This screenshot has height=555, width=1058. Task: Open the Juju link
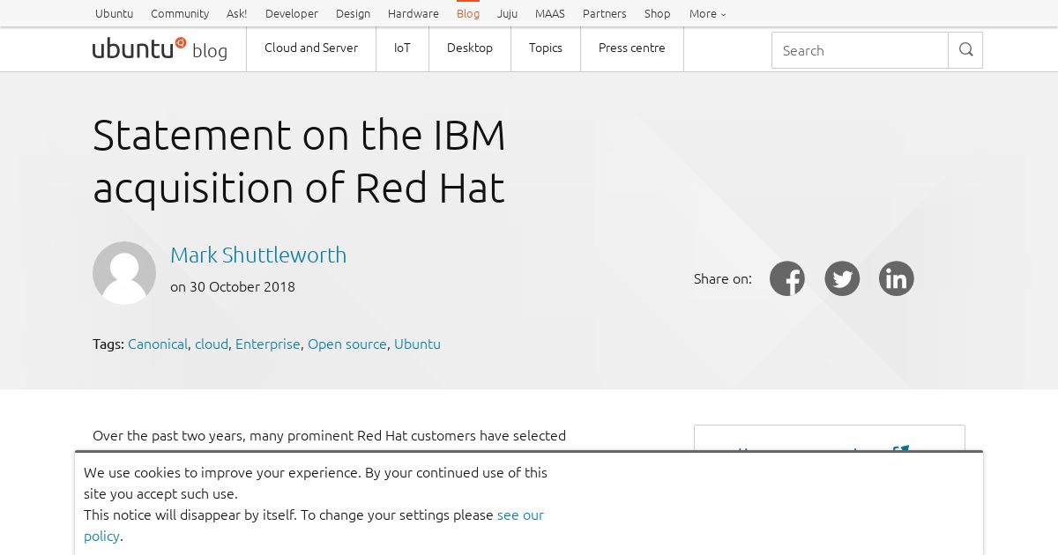[507, 13]
